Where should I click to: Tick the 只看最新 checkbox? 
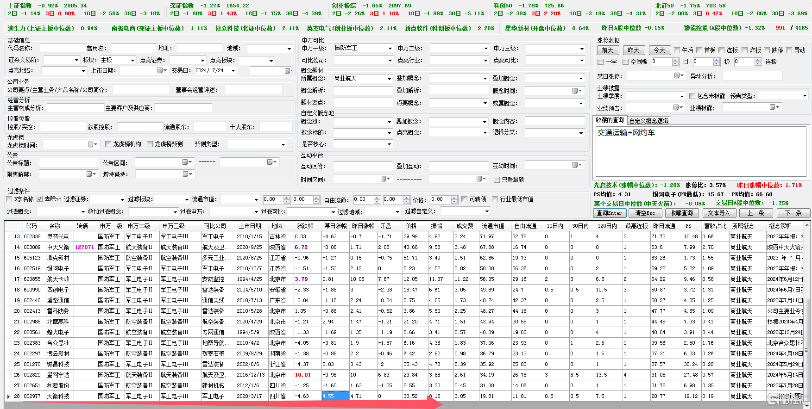[x=497, y=180]
